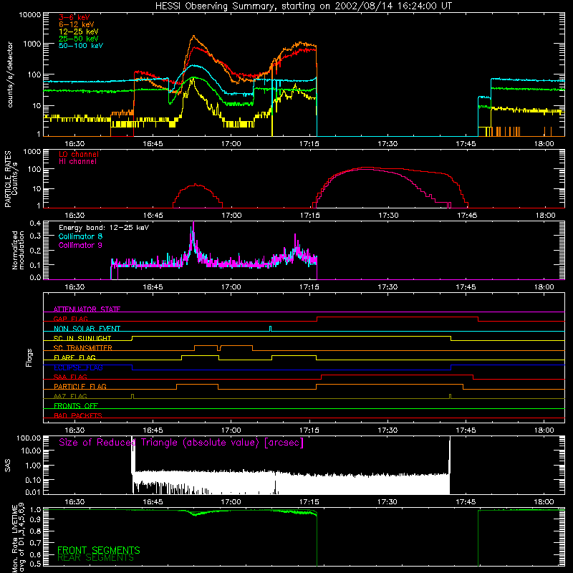Click the Energy band: 12-25 keV label
573x573 pixels.
[104, 228]
